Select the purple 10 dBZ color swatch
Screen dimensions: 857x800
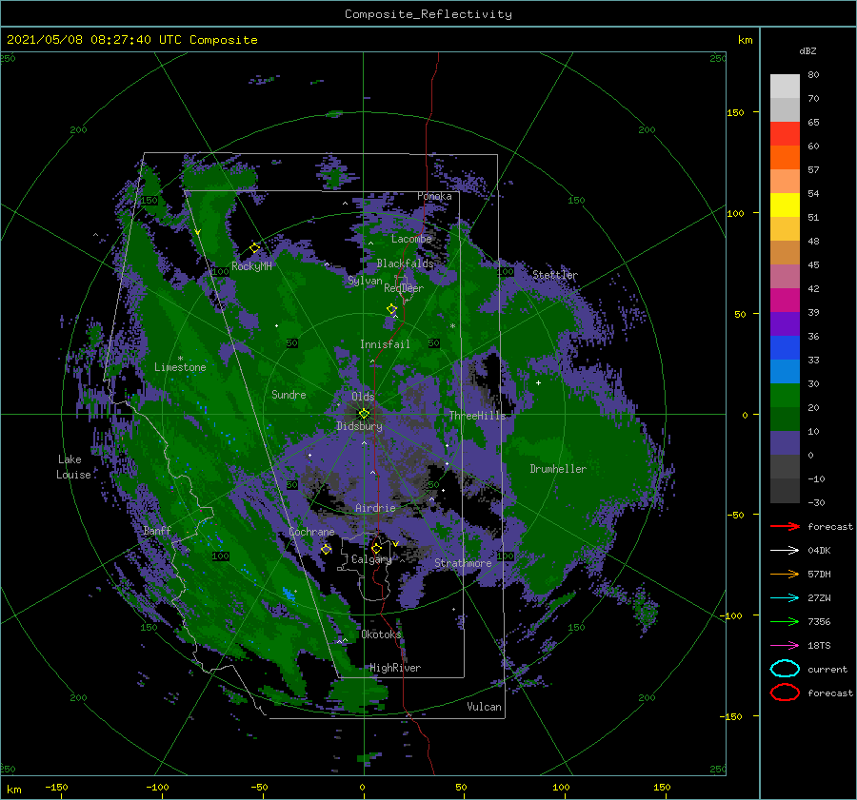click(785, 442)
